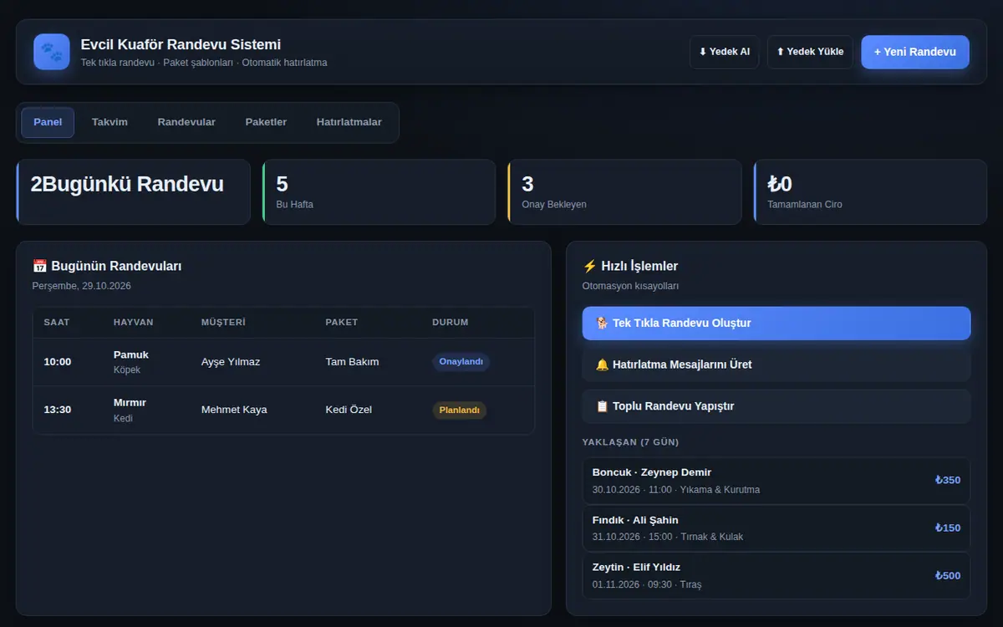Viewport: 1003px width, 627px height.
Task: Go to the Paketler tab
Action: coord(266,122)
